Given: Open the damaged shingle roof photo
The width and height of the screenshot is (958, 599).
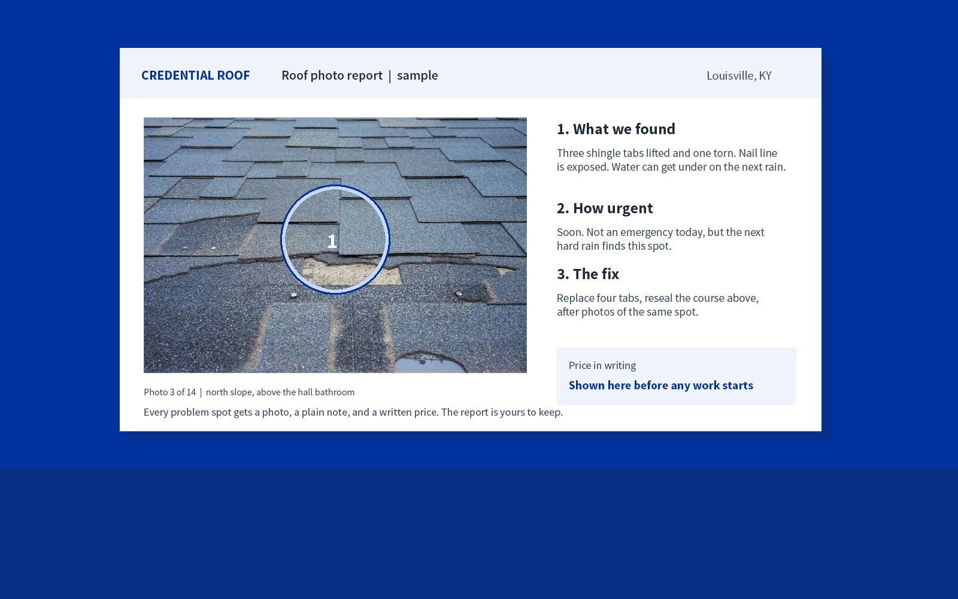Looking at the screenshot, I should [335, 245].
